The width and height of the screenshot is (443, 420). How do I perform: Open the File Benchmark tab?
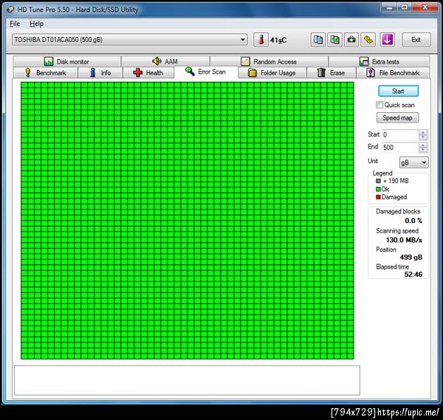393,72
